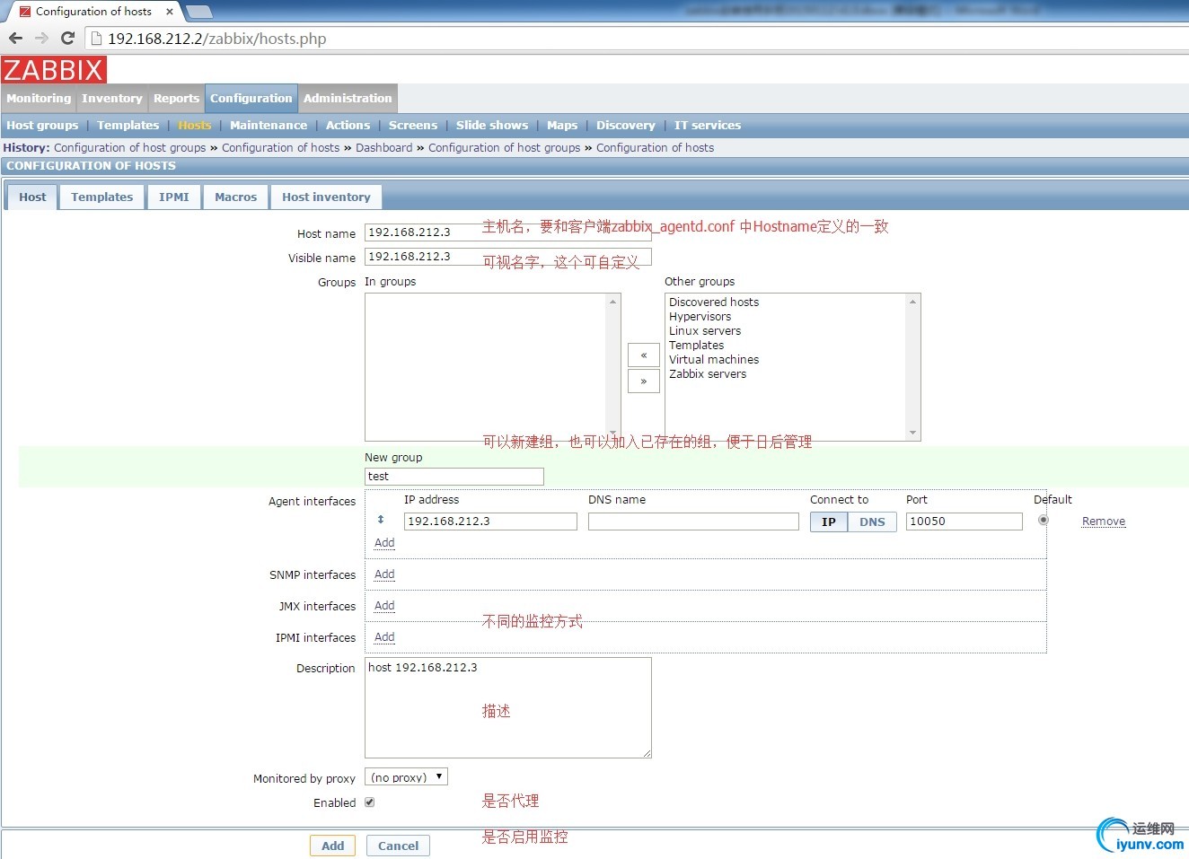The image size is (1189, 859).
Task: Open Maps submenu item
Action: 562,126
